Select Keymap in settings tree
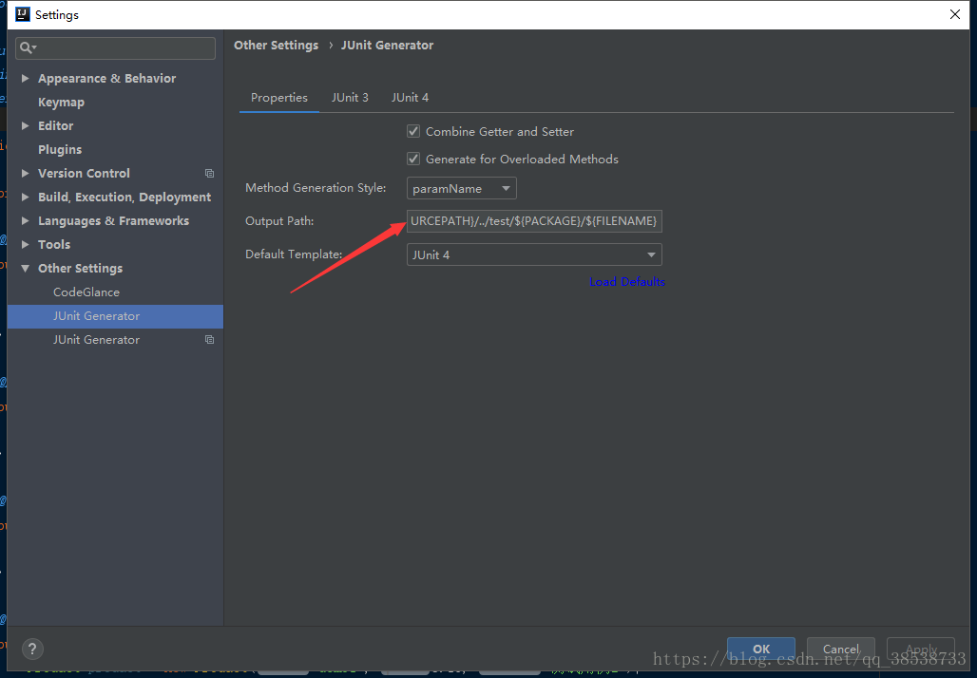This screenshot has width=977, height=678. click(61, 103)
